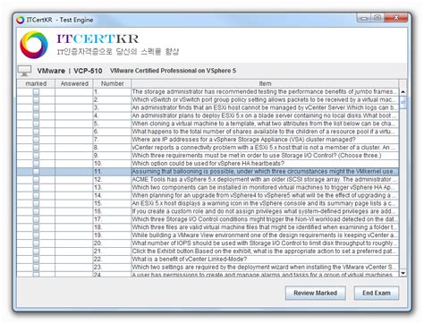Click the vertical scrollbar thumb
424x324 pixels.
click(x=403, y=102)
